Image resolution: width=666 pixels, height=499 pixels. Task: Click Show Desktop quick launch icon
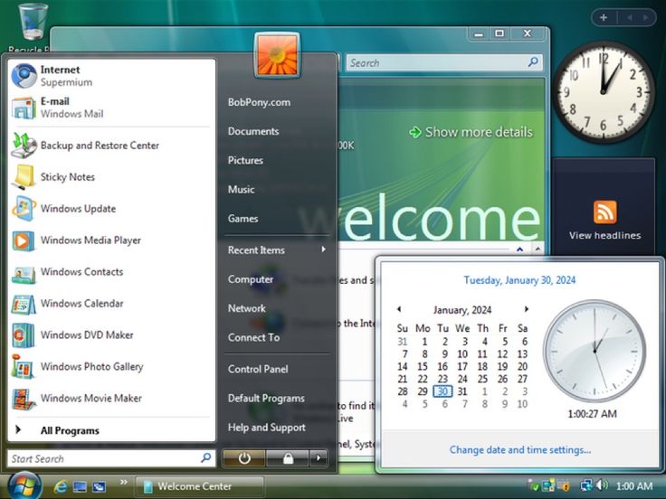80,486
